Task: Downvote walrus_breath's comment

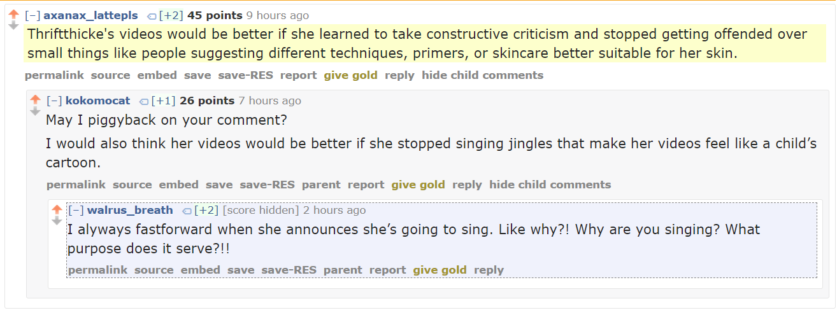Action: click(57, 221)
